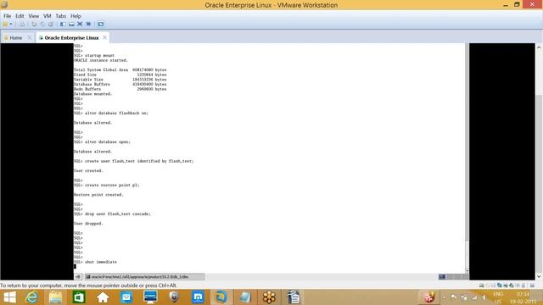543x305 pixels.
Task: Close the Oracle Enterprise Linux tab
Action: [104, 37]
